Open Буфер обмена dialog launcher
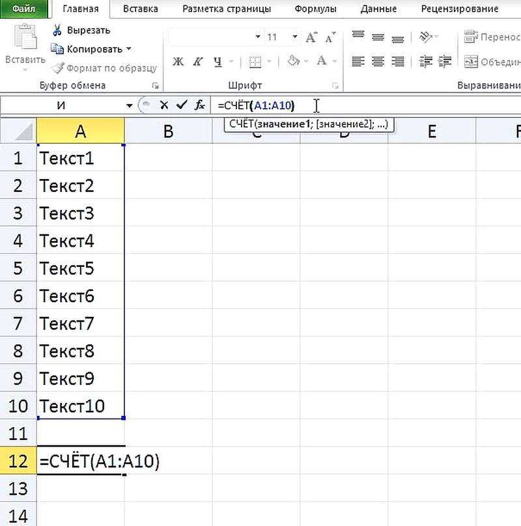 (x=155, y=86)
